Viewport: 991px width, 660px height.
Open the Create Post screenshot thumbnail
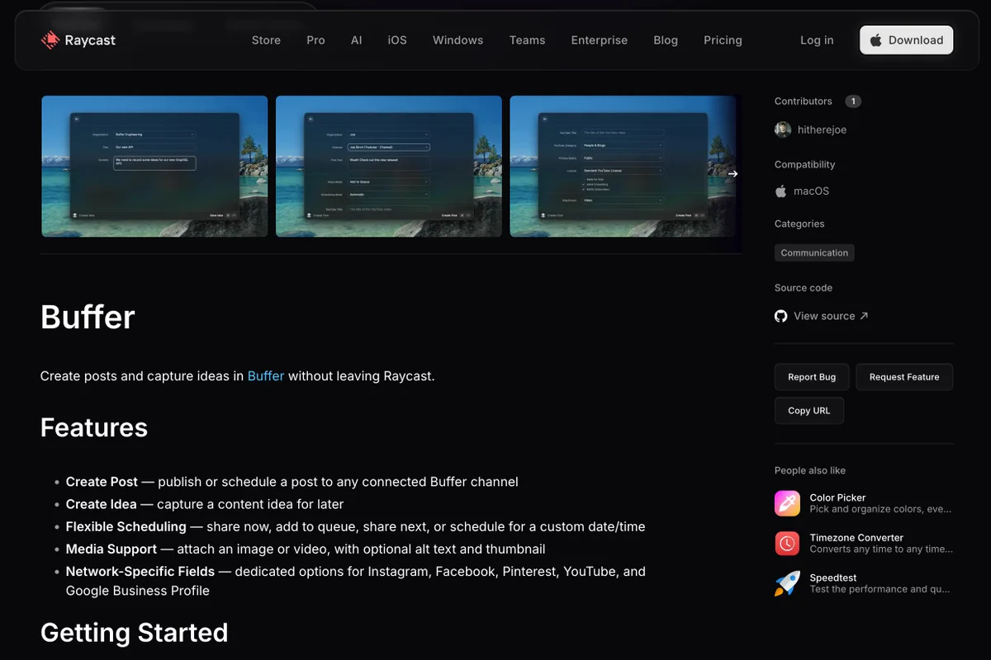tap(389, 166)
